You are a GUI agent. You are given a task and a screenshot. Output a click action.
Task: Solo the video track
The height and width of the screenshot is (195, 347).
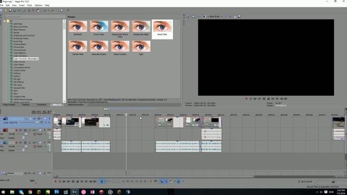(49, 119)
